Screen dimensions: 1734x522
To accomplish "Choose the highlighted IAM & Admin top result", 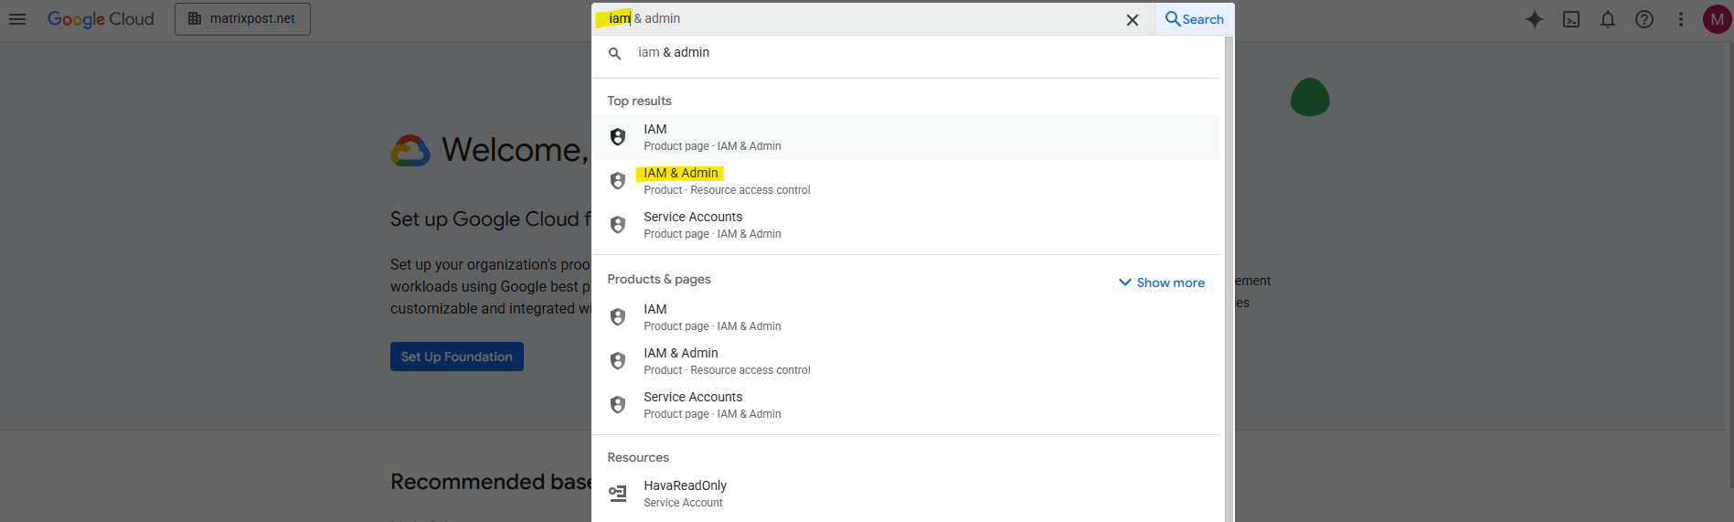I will tap(681, 174).
